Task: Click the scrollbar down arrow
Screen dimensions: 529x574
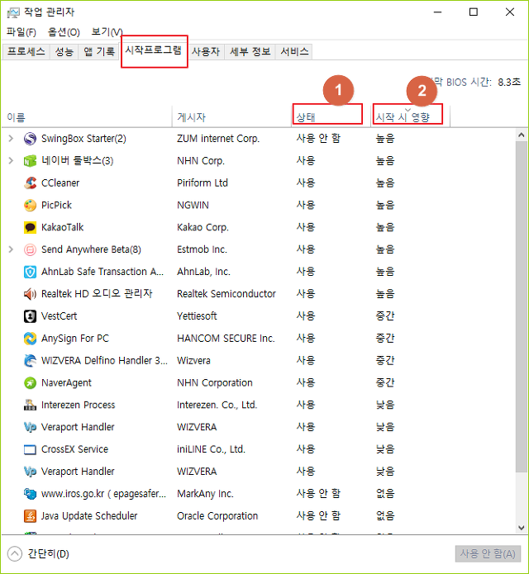Action: click(522, 528)
